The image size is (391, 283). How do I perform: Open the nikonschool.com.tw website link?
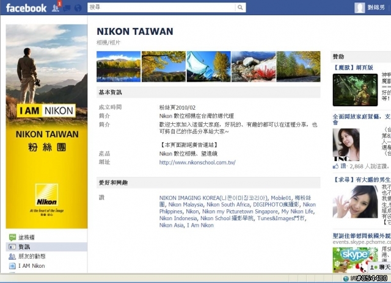[197, 162]
